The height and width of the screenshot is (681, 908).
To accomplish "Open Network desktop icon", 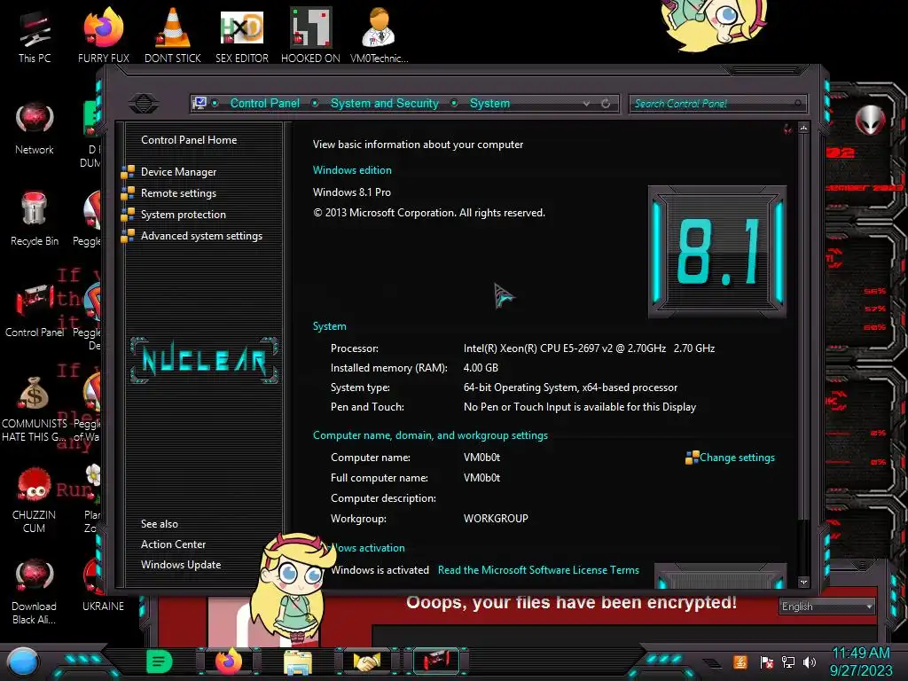I will 35,128.
